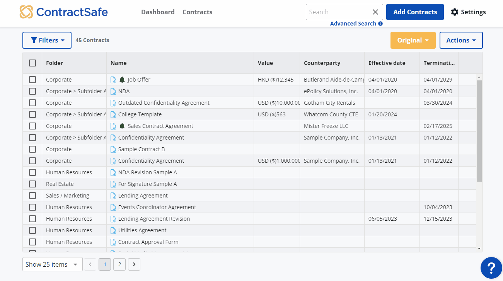Image resolution: width=503 pixels, height=281 pixels.
Task: Click the bell icon on Job Offer
Action: pyautogui.click(x=122, y=80)
